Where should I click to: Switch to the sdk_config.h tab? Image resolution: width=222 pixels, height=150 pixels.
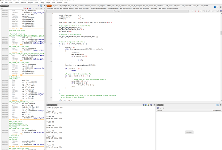tap(63, 6)
